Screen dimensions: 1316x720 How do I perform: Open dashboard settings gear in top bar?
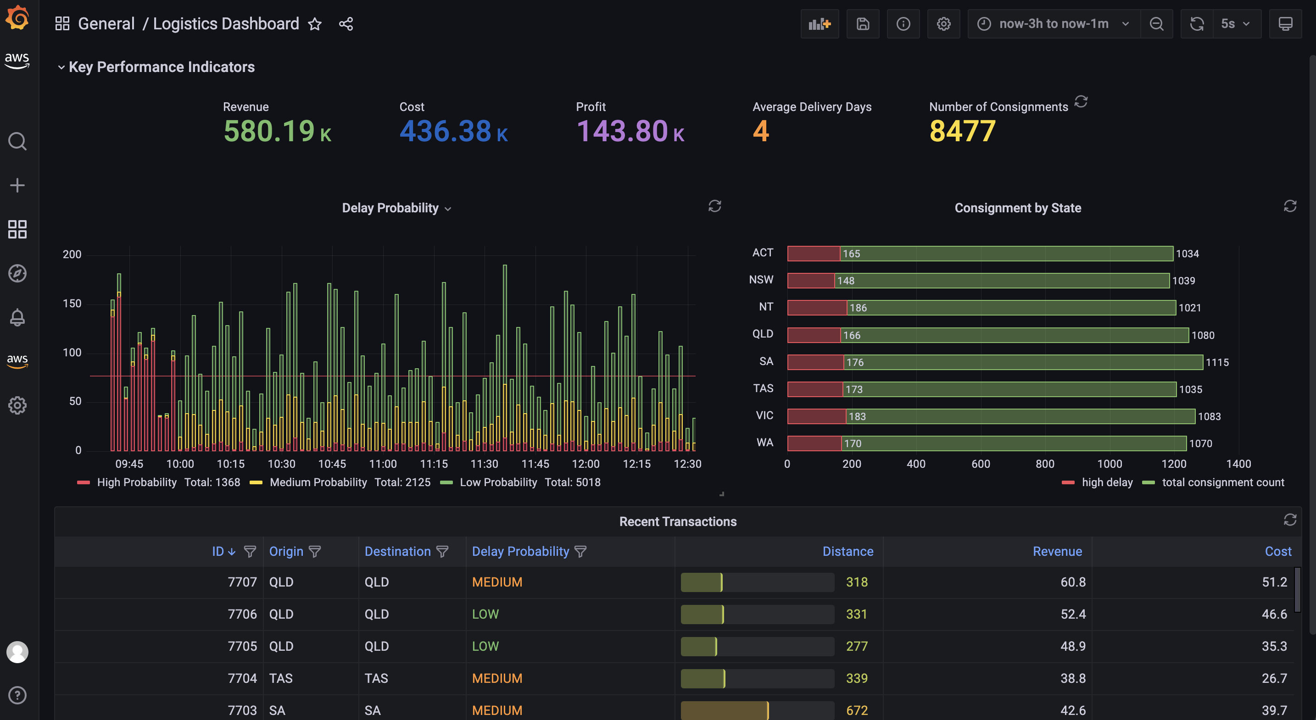(943, 24)
